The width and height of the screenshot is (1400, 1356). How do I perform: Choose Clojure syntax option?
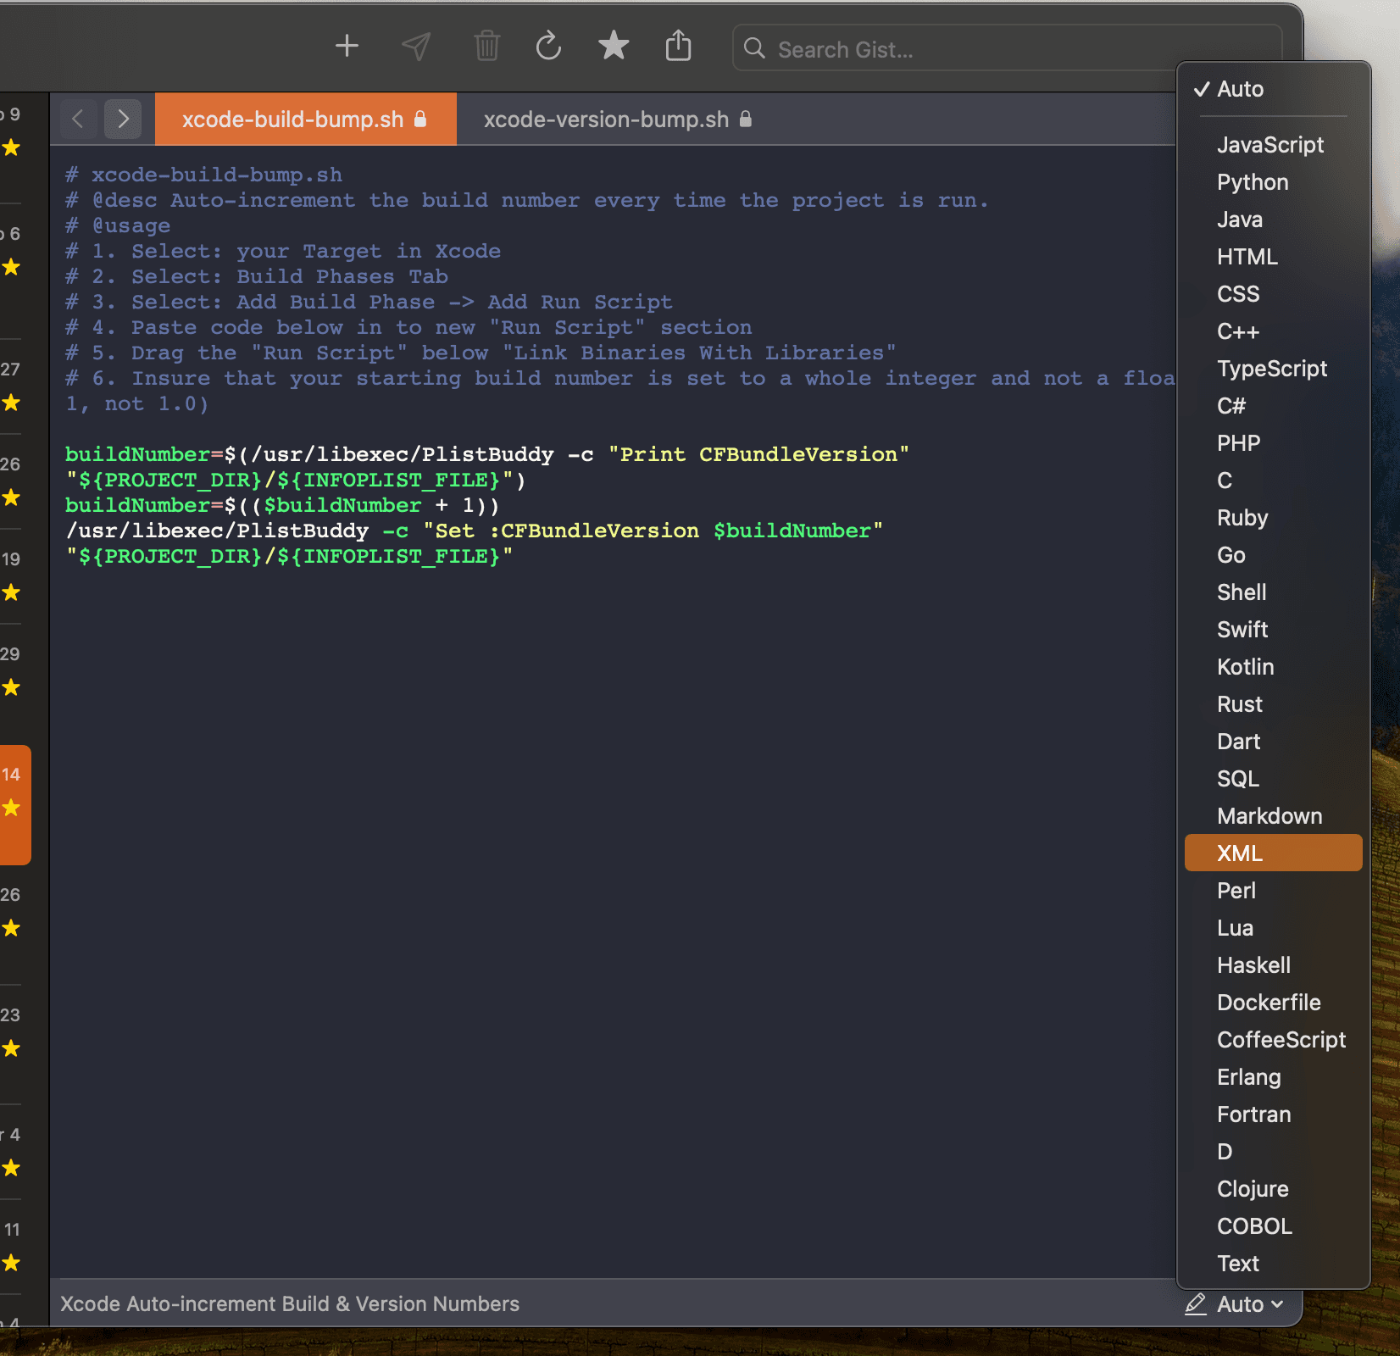[x=1273, y=1189]
